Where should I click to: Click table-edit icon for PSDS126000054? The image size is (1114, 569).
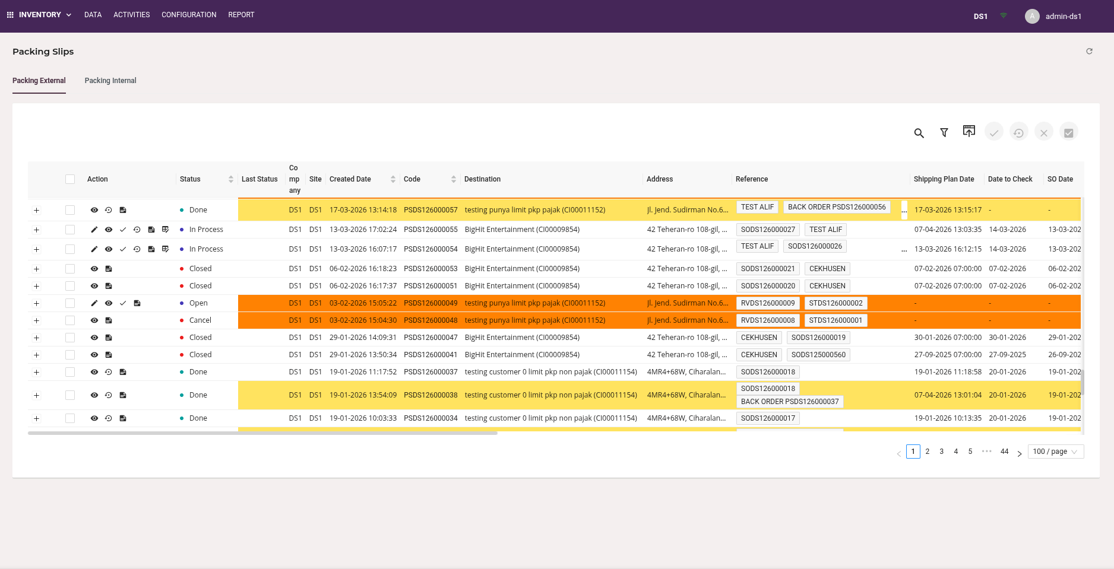click(166, 249)
